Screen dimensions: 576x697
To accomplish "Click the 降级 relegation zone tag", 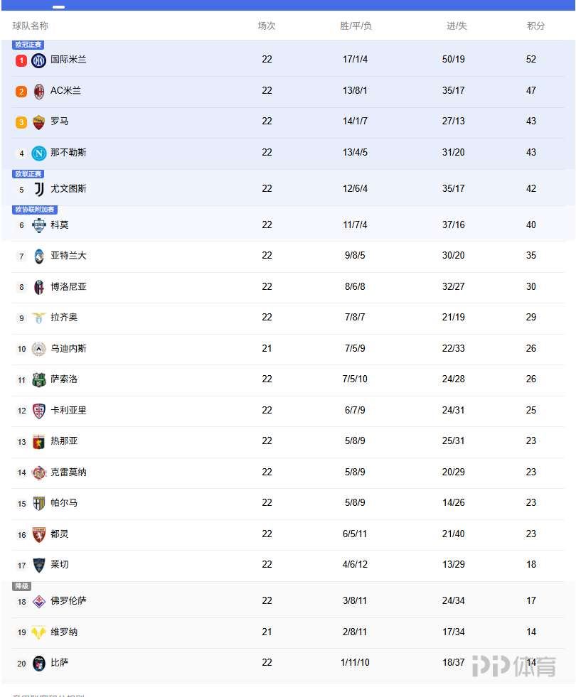I will 22,586.
